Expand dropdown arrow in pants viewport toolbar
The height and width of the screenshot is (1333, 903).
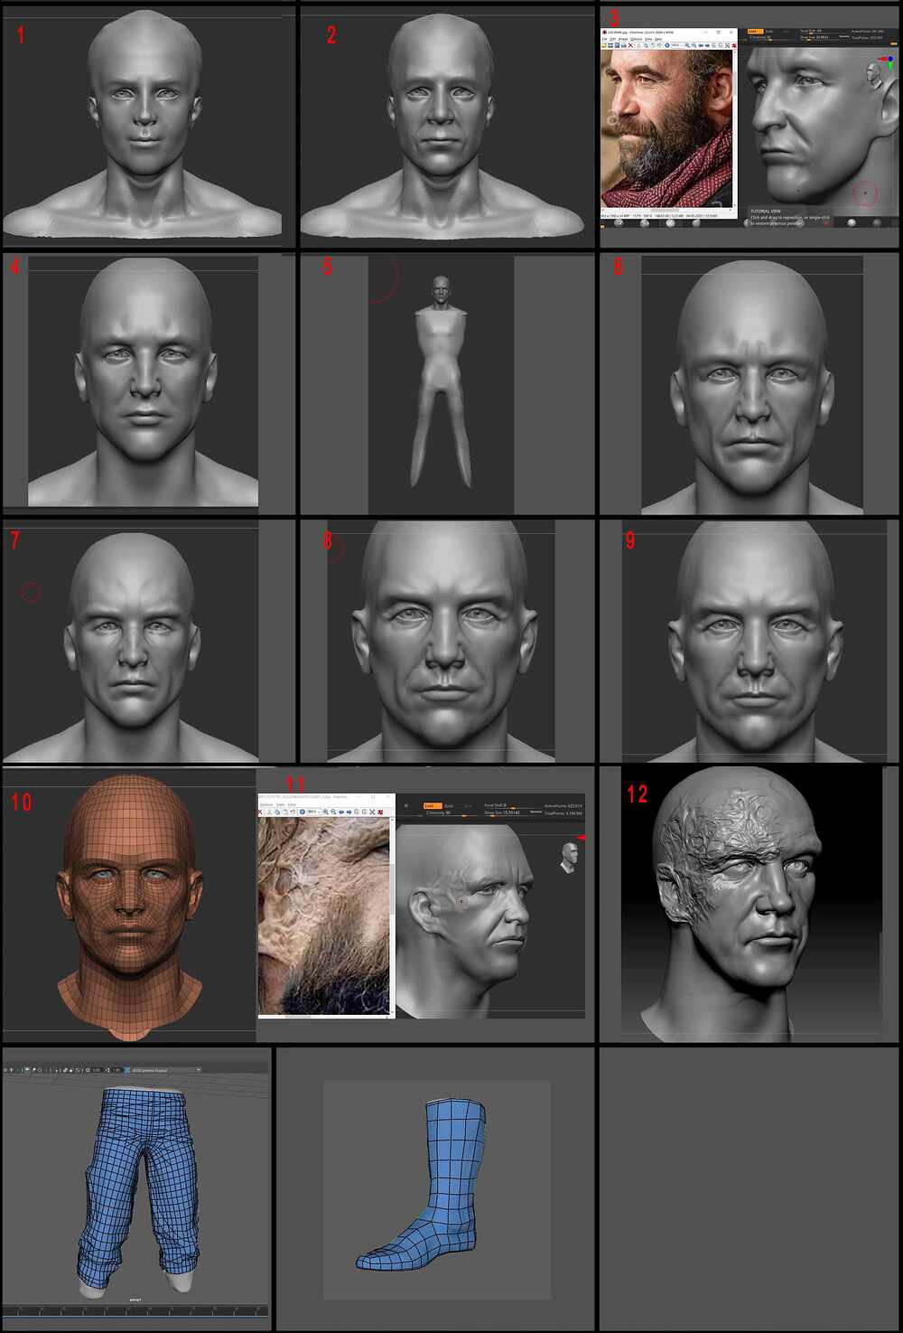click(x=199, y=1070)
